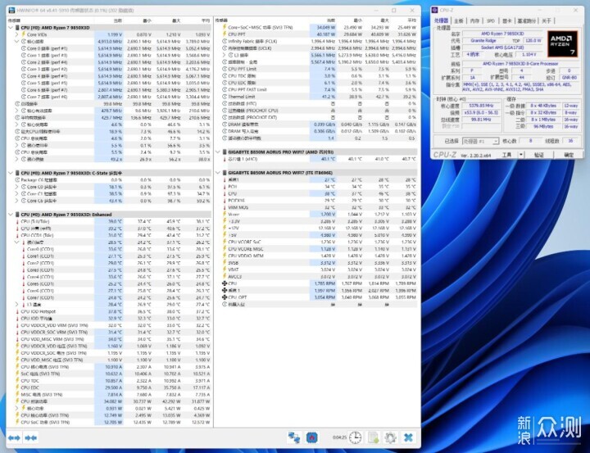Screen dimensions: 590x453
Task: Click the clock icon beside Core 0 frequency row
Action: (x=23, y=48)
